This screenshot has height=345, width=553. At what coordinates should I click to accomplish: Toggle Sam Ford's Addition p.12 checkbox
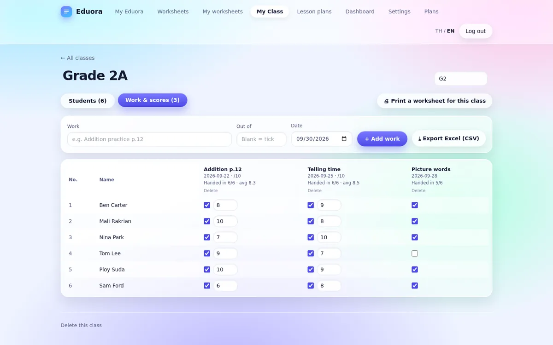click(207, 286)
